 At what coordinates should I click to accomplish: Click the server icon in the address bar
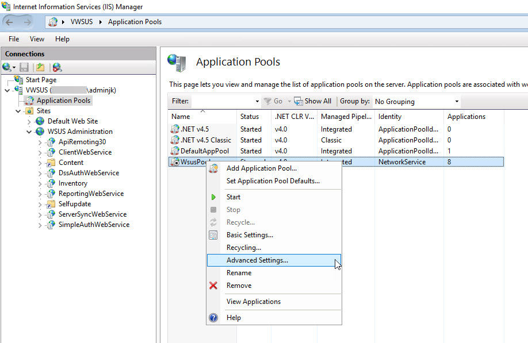click(53, 22)
